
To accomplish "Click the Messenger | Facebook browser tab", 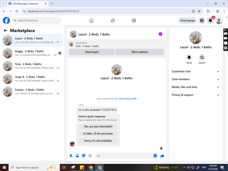I will (x=28, y=4).
